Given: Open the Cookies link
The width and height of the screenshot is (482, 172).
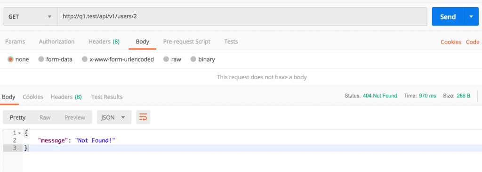Looking at the screenshot, I should pos(451,42).
